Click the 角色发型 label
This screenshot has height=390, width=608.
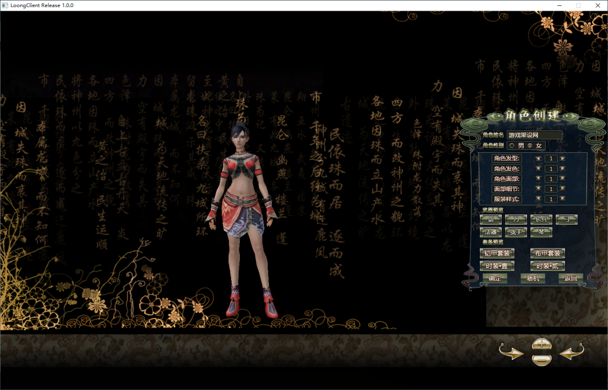pos(506,158)
